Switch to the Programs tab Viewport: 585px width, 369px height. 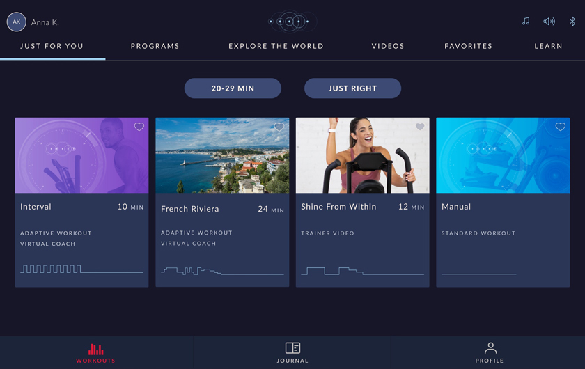(155, 46)
